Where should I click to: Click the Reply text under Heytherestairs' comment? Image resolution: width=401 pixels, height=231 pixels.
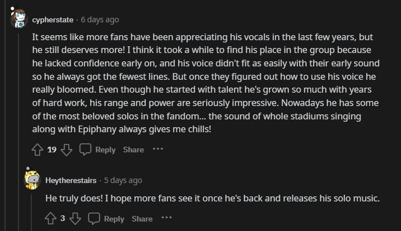pos(114,219)
